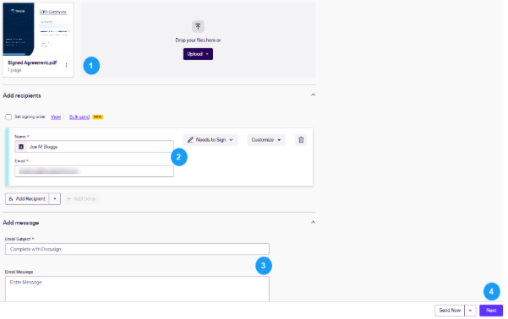Enable the Set signing order checkbox
The width and height of the screenshot is (508, 319).
point(8,116)
